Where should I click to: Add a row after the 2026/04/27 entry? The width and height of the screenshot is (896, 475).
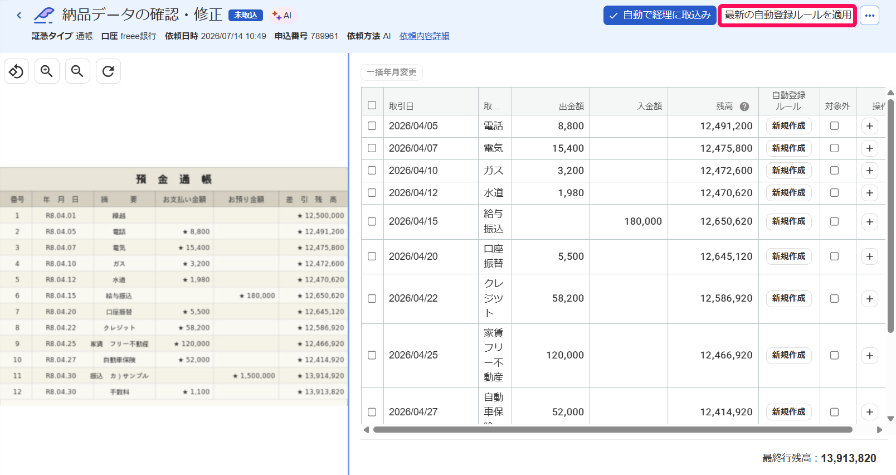click(870, 412)
